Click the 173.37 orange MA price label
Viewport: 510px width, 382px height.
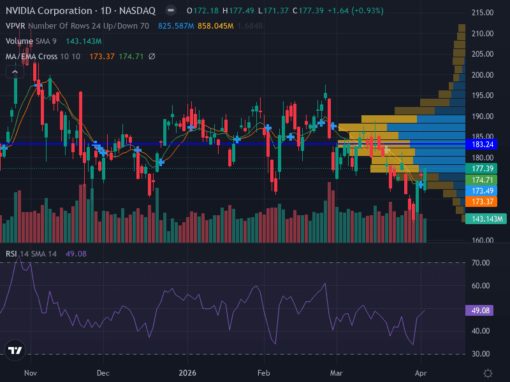pyautogui.click(x=483, y=201)
